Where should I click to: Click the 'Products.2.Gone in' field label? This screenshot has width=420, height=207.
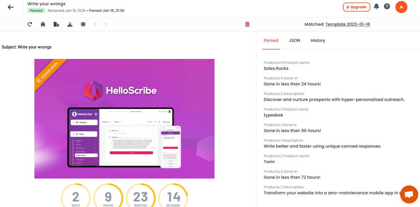[280, 172]
